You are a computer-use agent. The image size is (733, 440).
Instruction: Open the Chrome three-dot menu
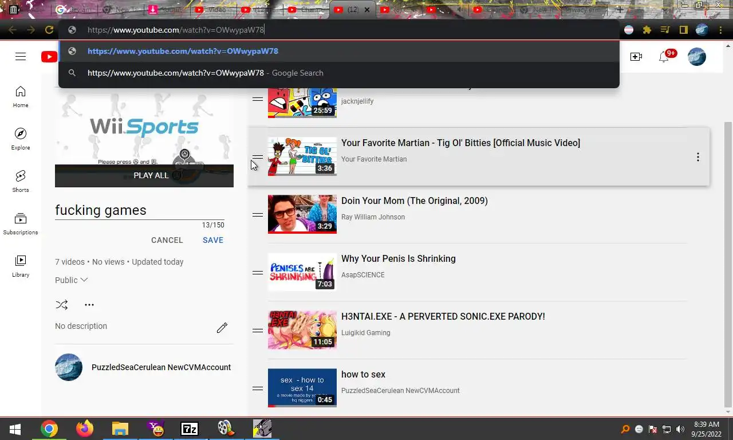pos(720,30)
